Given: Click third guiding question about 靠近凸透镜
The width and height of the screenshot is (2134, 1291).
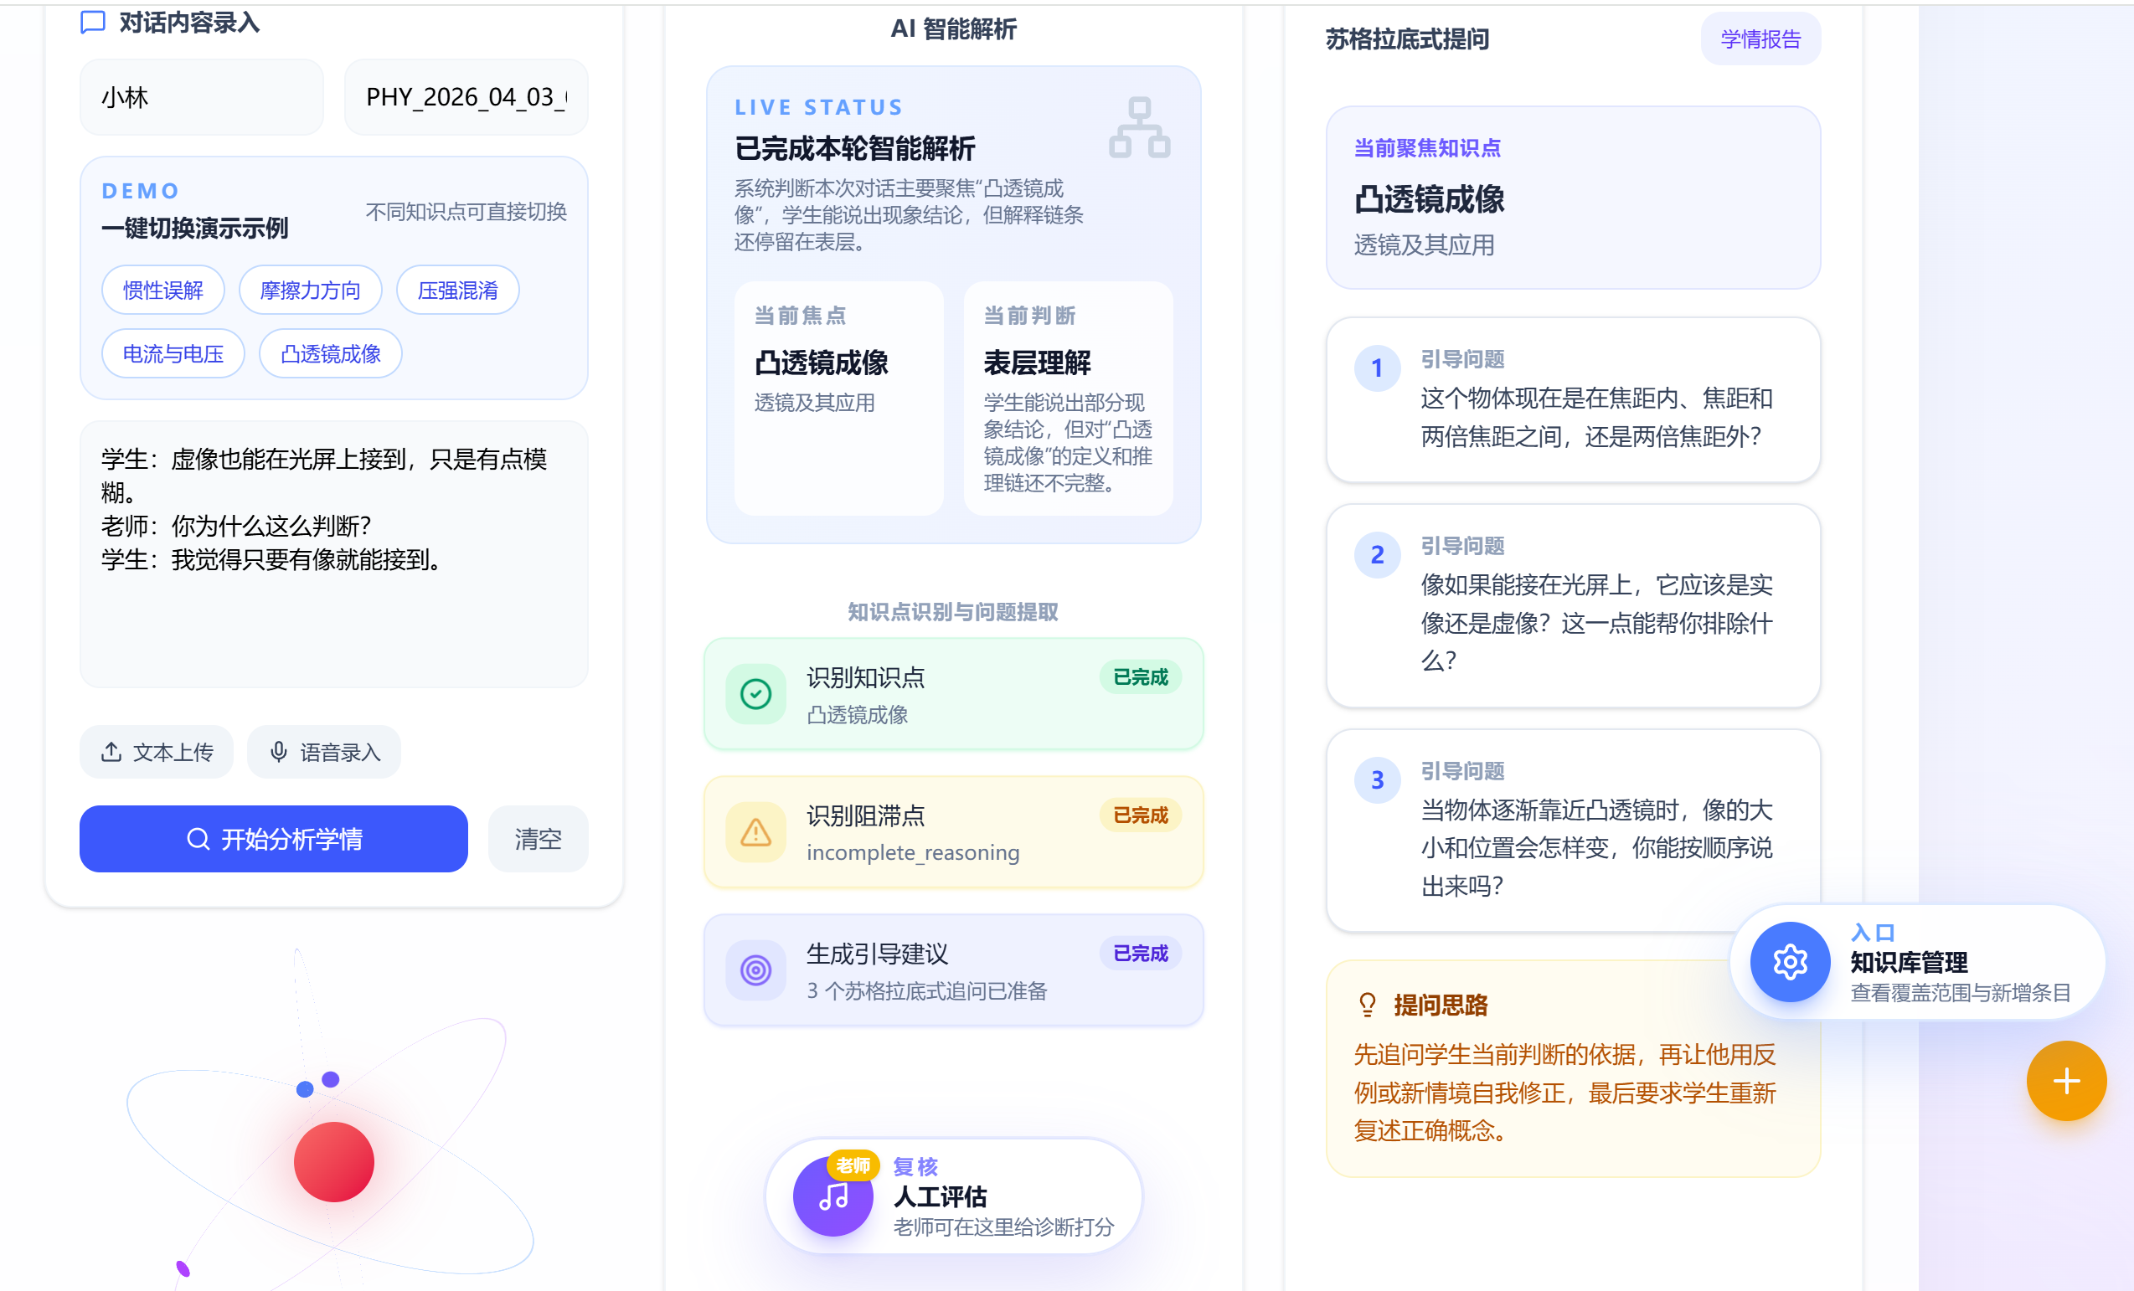Looking at the screenshot, I should click(1573, 831).
